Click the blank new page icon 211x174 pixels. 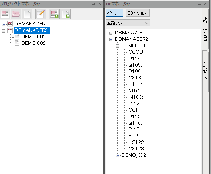(x=27, y=14)
